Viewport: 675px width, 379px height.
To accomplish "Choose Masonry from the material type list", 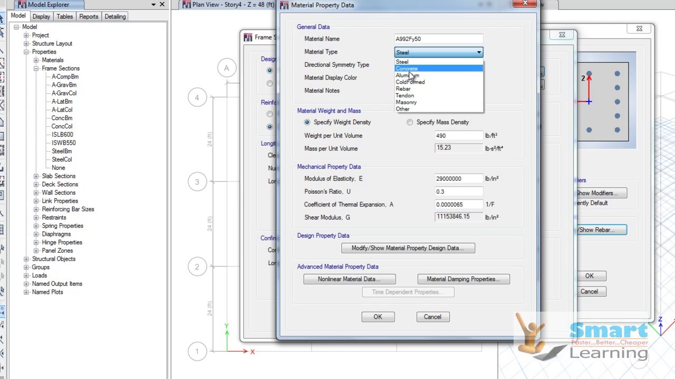I will (x=439, y=103).
